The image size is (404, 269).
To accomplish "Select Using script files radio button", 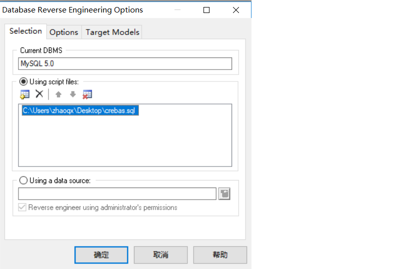I will (x=23, y=81).
